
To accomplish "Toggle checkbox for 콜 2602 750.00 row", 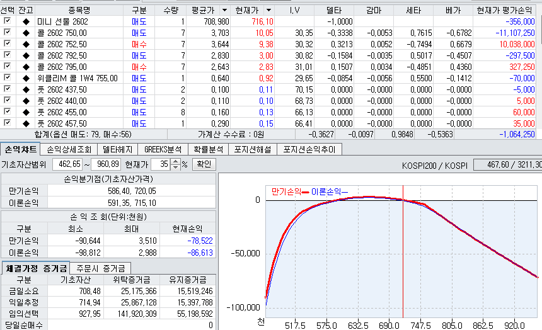I will [7, 32].
